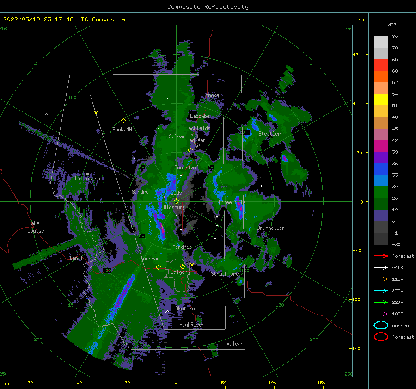The width and height of the screenshot is (416, 389).
Task: Click the cyan current ellipse legend icon
Action: [x=381, y=325]
